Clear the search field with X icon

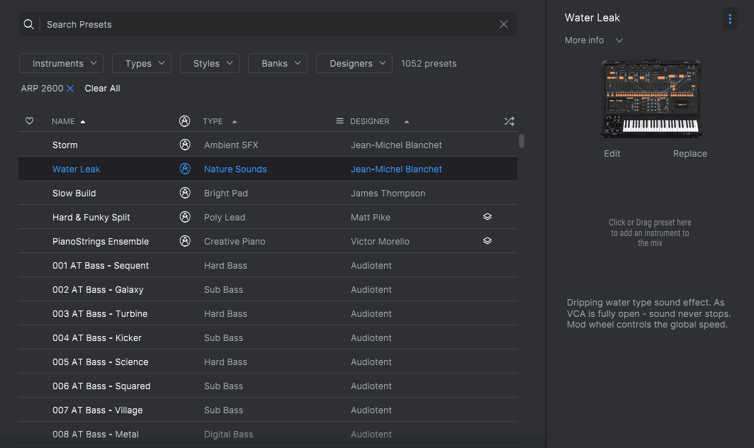pyautogui.click(x=504, y=24)
